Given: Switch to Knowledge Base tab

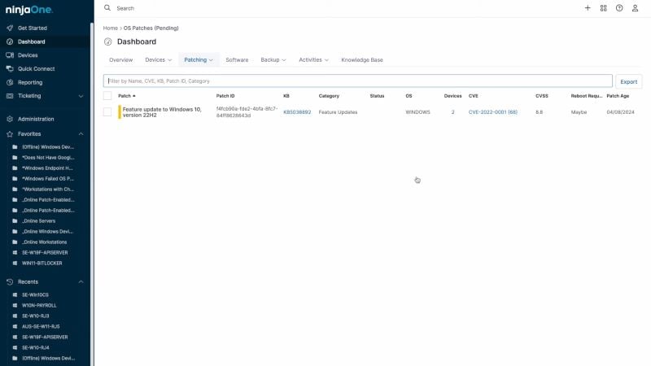Looking at the screenshot, I should (362, 59).
